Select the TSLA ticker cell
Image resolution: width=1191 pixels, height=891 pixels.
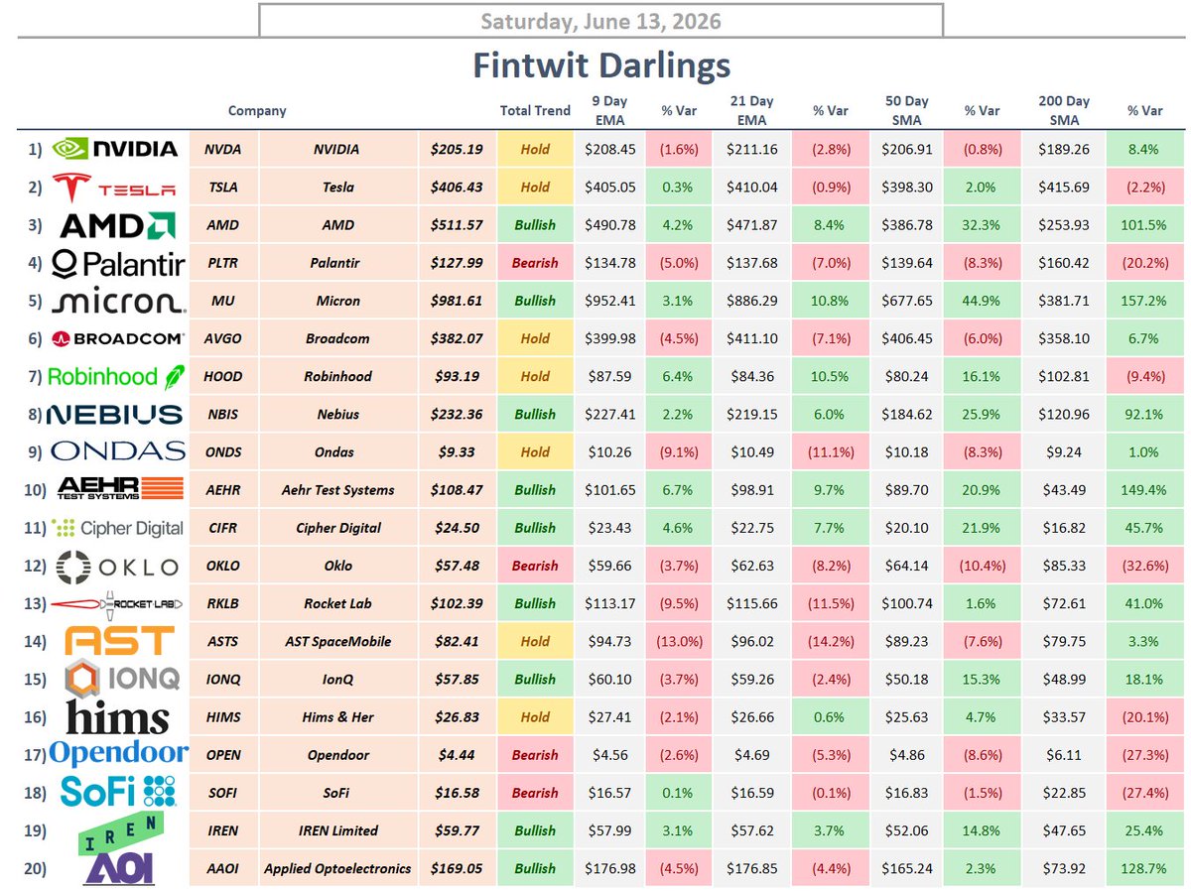[222, 187]
